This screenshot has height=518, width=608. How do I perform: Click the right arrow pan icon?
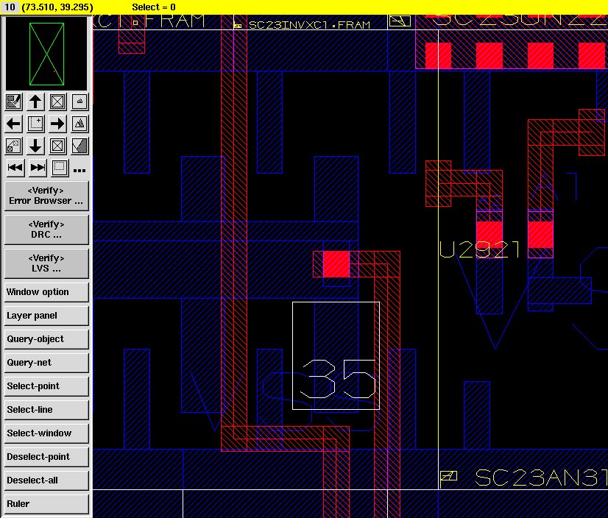click(x=57, y=124)
